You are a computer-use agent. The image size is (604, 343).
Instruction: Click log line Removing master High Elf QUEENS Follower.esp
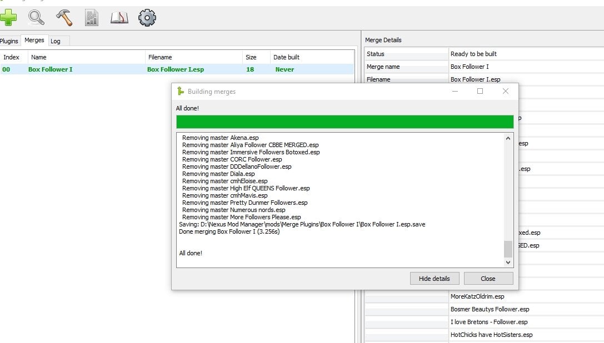(x=246, y=188)
